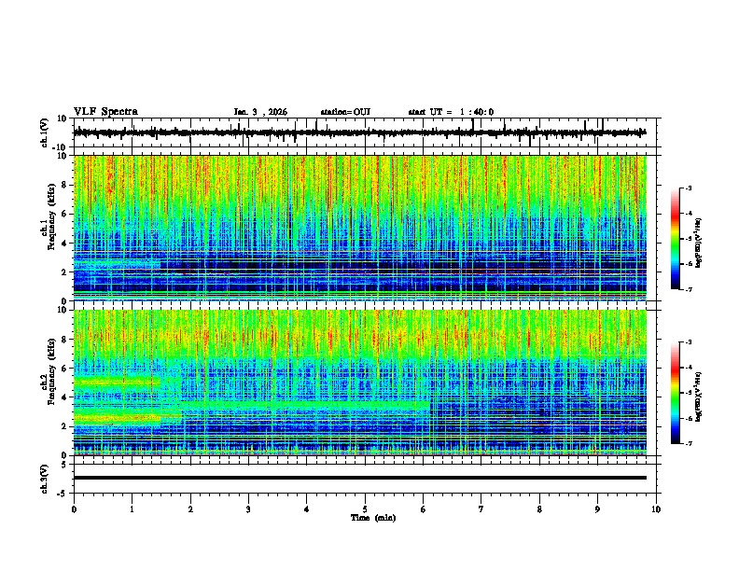Click the "ch.1(V)" waveform axis label
The height and width of the screenshot is (571, 739).
[x=45, y=132]
